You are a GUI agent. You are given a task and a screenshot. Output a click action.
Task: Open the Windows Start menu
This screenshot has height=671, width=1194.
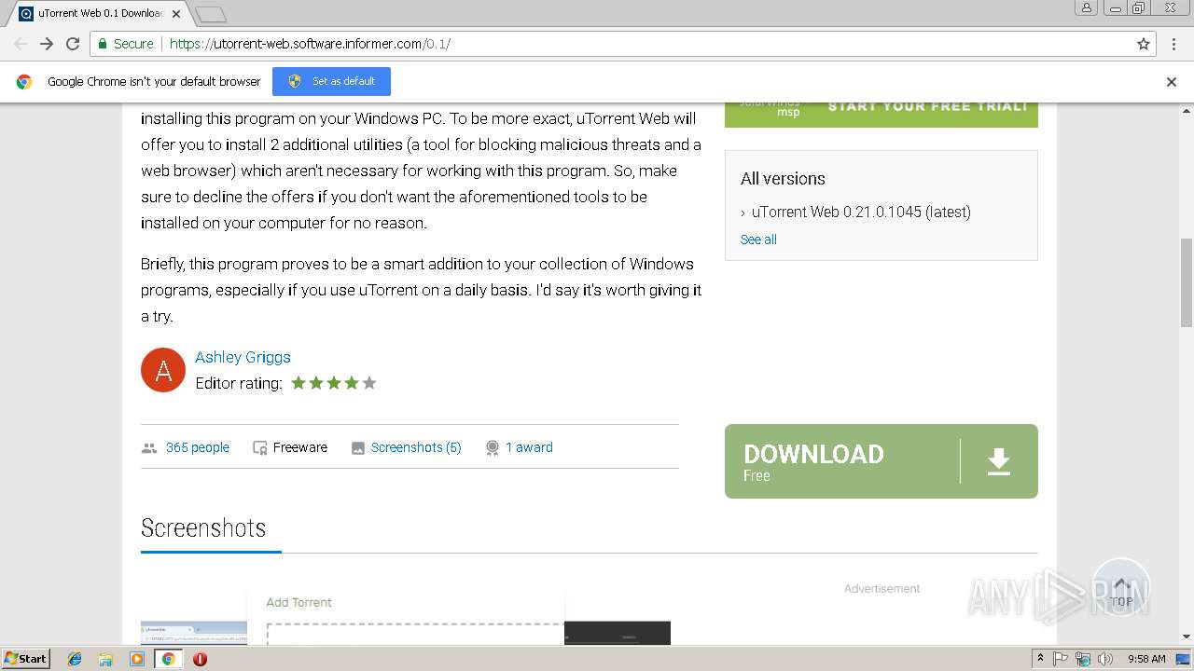25,658
